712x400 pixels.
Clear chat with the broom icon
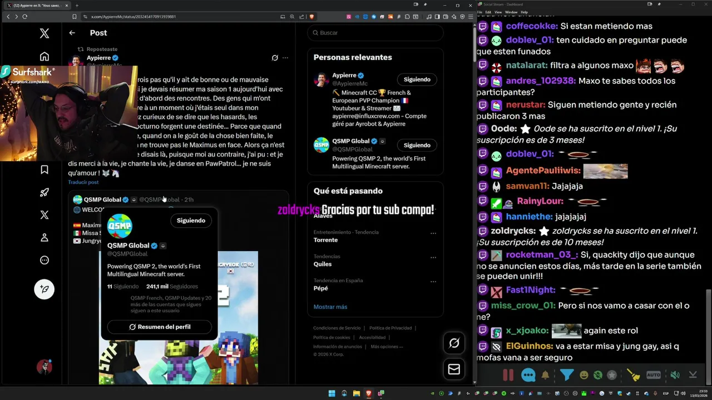pyautogui.click(x=634, y=375)
